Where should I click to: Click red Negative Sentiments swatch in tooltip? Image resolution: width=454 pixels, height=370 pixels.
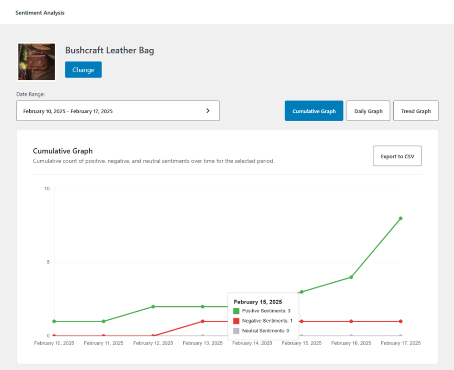[x=237, y=321]
